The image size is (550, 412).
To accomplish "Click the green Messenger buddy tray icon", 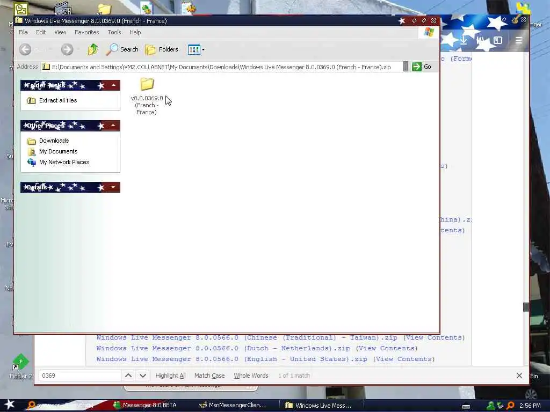I will (x=491, y=406).
